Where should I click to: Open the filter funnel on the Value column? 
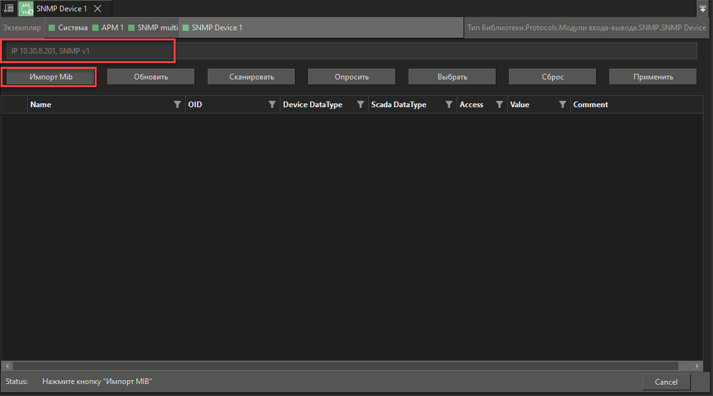562,104
